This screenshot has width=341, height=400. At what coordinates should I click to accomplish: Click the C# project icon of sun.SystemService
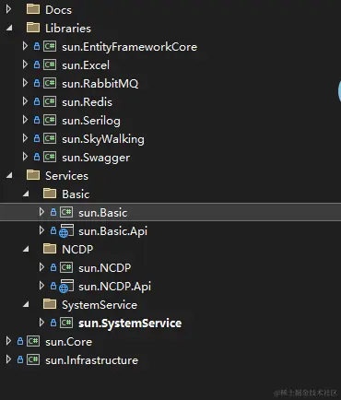66,323
